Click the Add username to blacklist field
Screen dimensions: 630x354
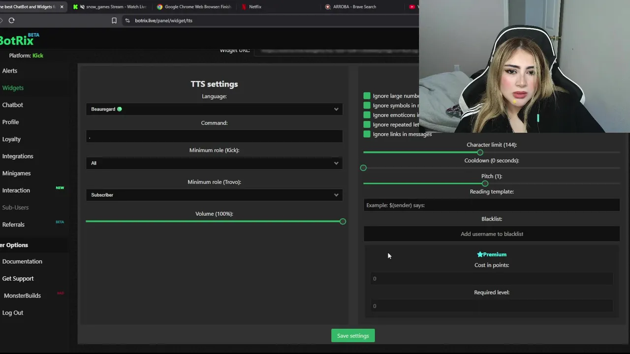(x=492, y=234)
